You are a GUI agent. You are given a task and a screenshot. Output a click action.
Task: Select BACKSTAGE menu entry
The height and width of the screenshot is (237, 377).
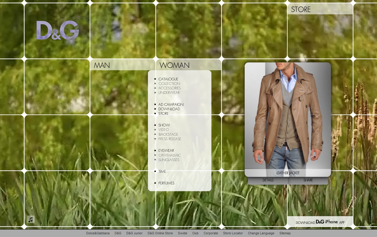coord(168,134)
